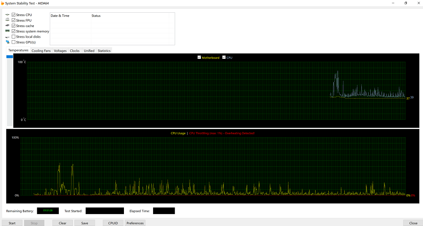
Task: Open the CPUID panel
Action: pyautogui.click(x=113, y=223)
